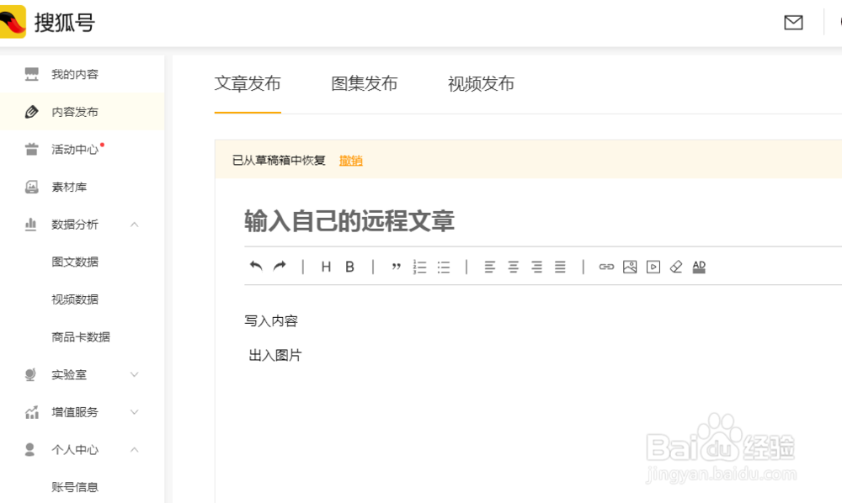The height and width of the screenshot is (503, 842).
Task: Open messages via the envelope icon
Action: (792, 23)
